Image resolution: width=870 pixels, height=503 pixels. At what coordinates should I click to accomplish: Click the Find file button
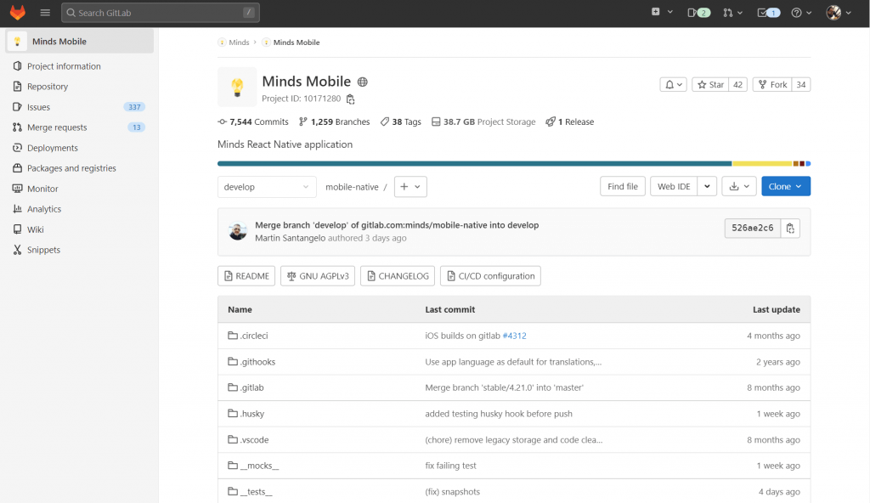[x=622, y=187]
